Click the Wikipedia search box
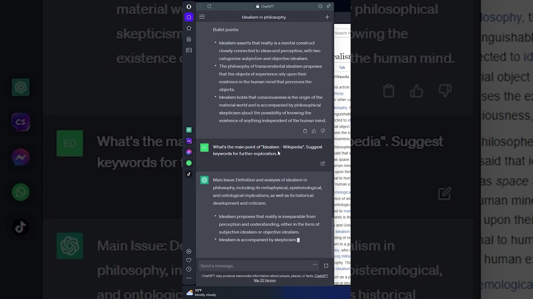The width and height of the screenshot is (533, 299). pyautogui.click(x=342, y=33)
